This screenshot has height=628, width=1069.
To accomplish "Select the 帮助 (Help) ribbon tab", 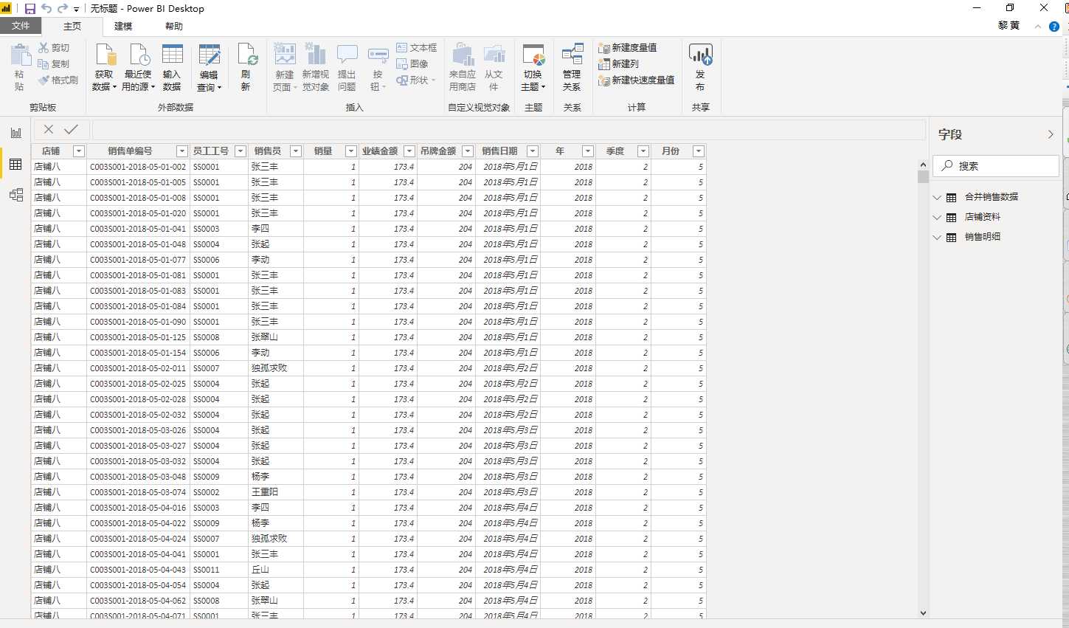I will [174, 26].
